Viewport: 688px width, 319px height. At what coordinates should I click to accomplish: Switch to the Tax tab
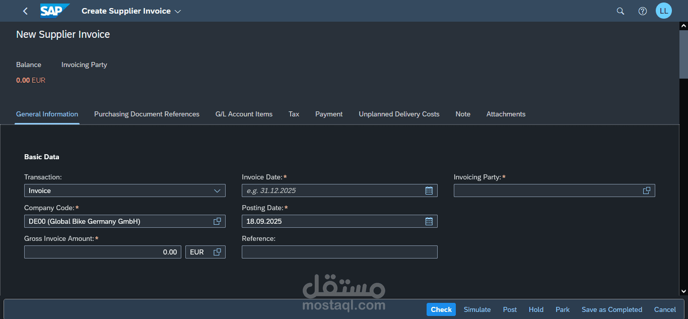tap(294, 114)
